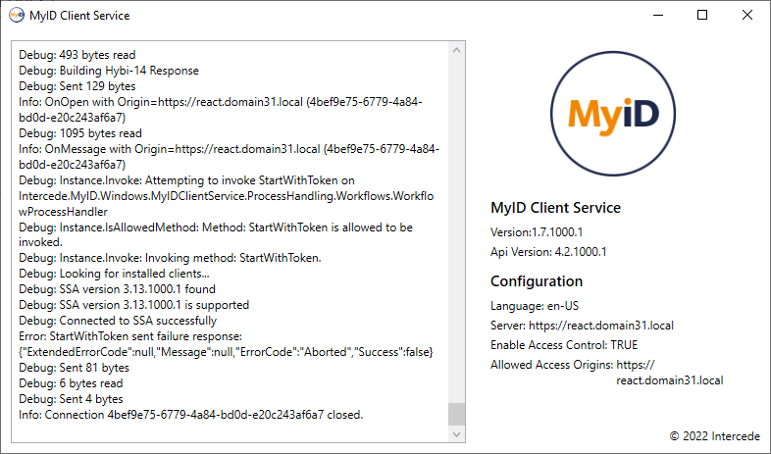Viewport: 771px width, 454px height.
Task: Click the MyID app icon in title bar
Action: point(17,16)
